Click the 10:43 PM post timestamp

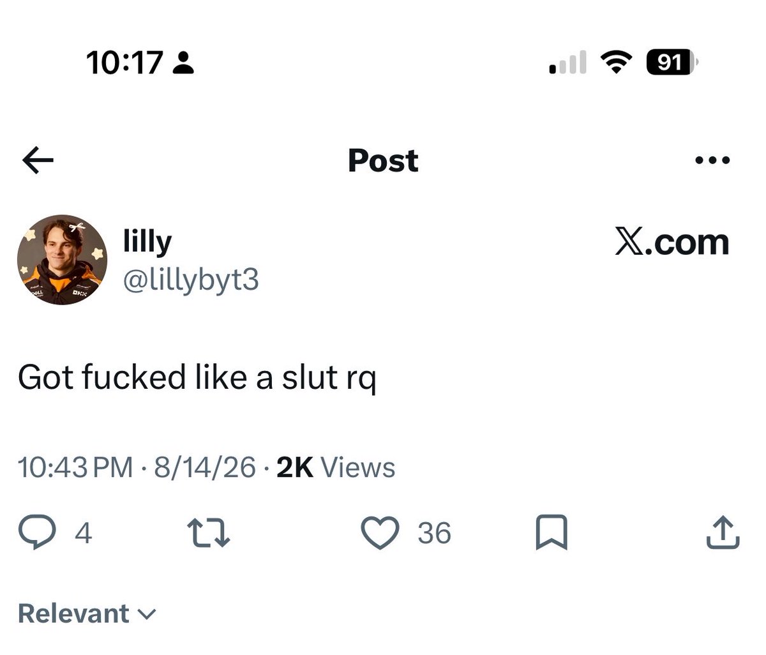point(76,468)
